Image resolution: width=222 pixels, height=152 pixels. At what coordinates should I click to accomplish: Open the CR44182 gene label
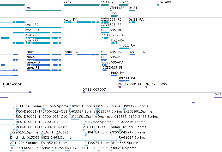coord(117,8)
